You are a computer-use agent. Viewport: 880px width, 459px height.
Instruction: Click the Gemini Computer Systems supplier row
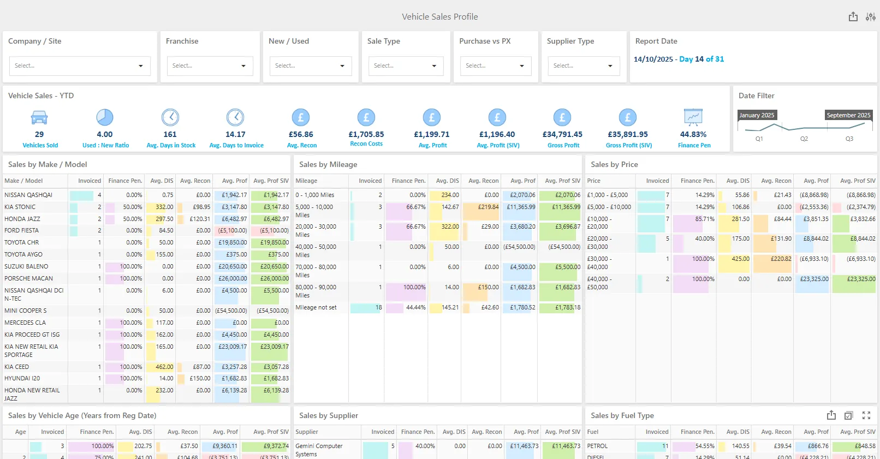(x=438, y=450)
